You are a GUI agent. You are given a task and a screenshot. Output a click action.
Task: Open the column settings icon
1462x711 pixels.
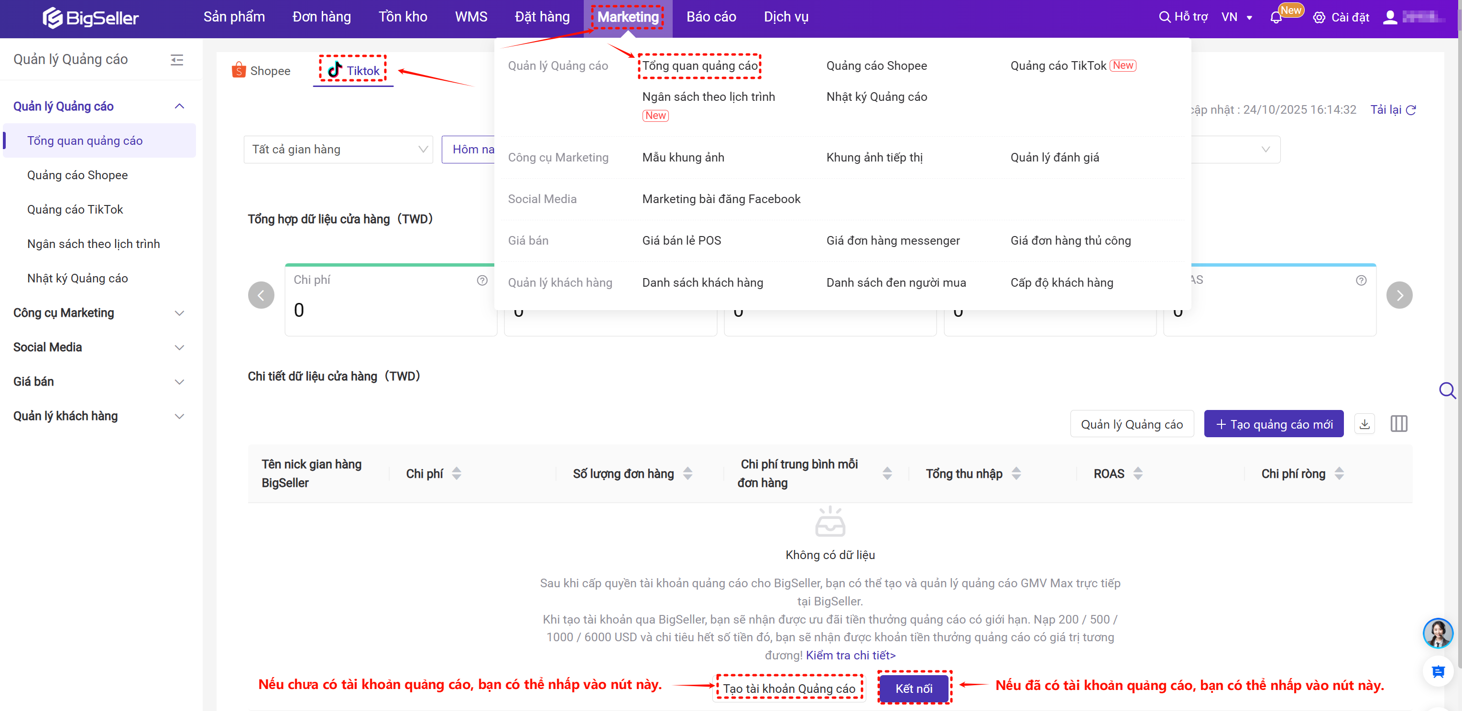[x=1398, y=424]
